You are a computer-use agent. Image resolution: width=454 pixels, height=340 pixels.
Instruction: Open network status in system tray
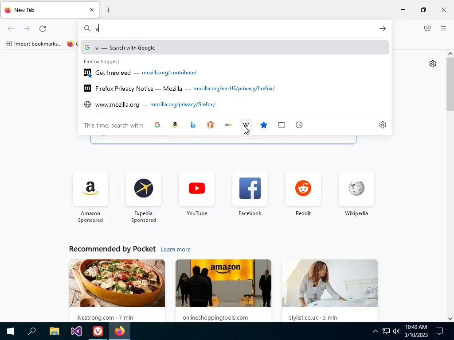[x=386, y=331]
